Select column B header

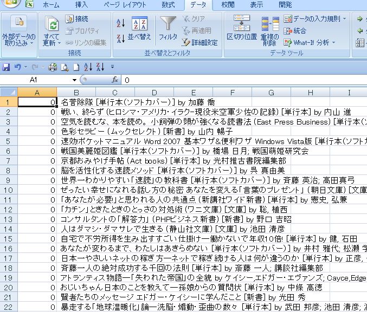click(x=76, y=93)
